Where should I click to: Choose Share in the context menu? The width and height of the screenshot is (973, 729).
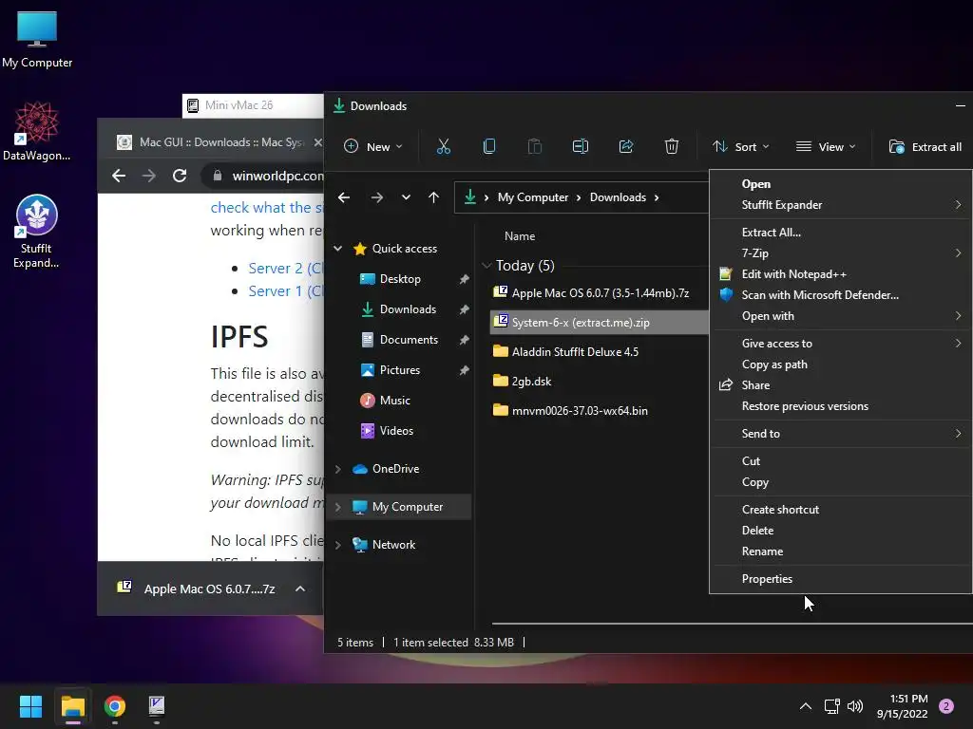pos(840,385)
